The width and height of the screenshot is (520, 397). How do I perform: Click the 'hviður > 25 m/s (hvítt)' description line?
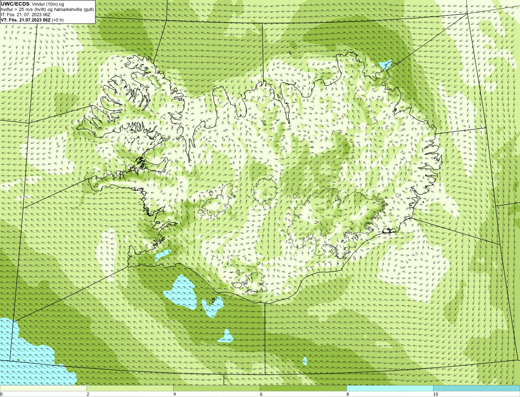click(47, 9)
